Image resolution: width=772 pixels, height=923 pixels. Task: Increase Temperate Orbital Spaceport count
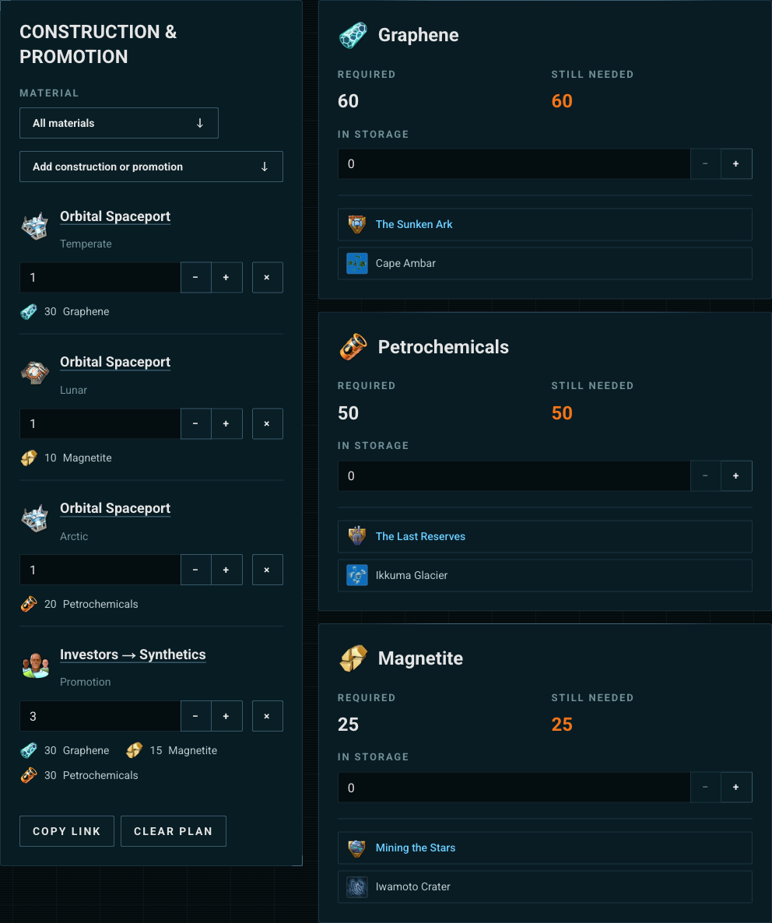(x=226, y=277)
